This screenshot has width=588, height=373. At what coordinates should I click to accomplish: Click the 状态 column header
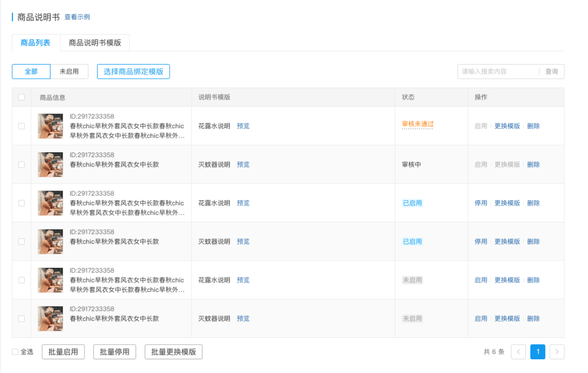[408, 97]
